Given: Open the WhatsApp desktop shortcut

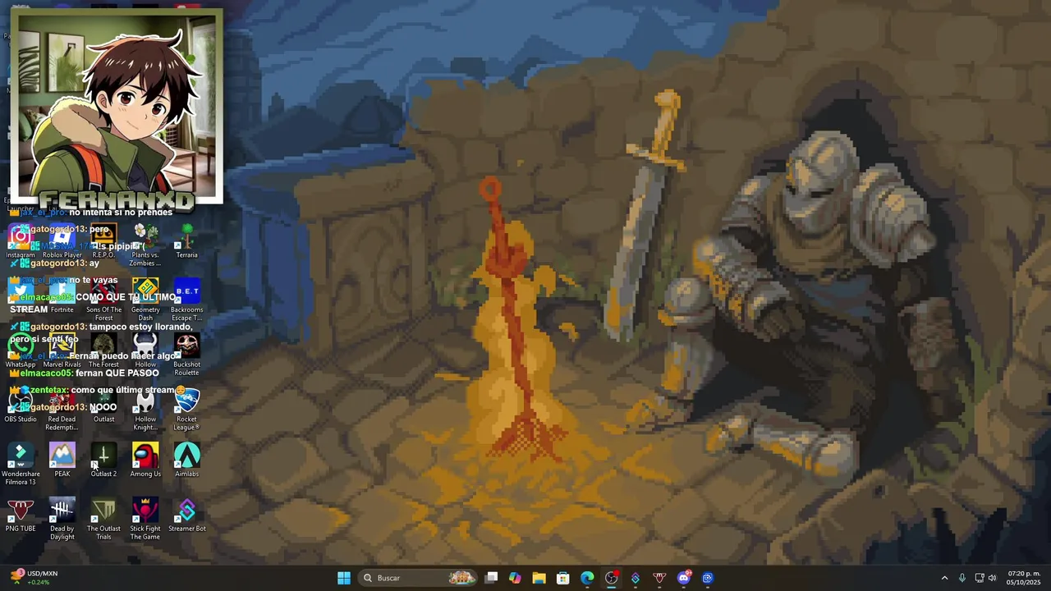Looking at the screenshot, I should click(21, 351).
